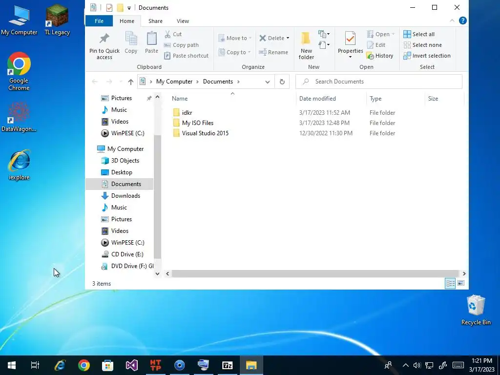Switch to the View ribbon tab
Viewport: 500px width, 375px height.
(183, 21)
